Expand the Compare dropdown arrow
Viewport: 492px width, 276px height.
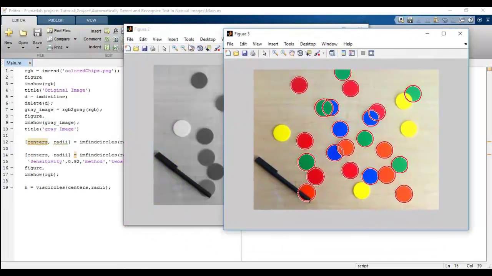pyautogui.click(x=75, y=39)
